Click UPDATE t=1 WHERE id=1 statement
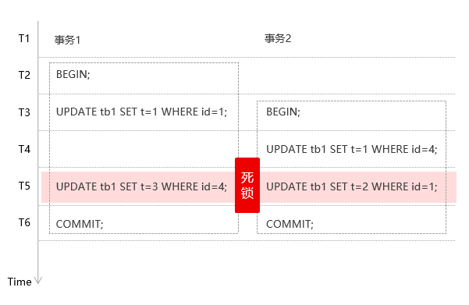The image size is (469, 305). (141, 112)
